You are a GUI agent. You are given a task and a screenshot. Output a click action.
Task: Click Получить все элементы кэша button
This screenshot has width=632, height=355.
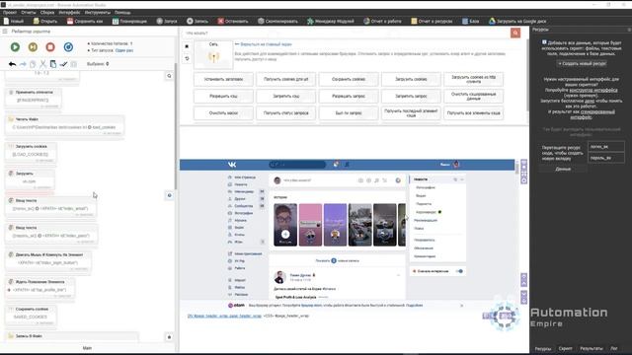(473, 113)
